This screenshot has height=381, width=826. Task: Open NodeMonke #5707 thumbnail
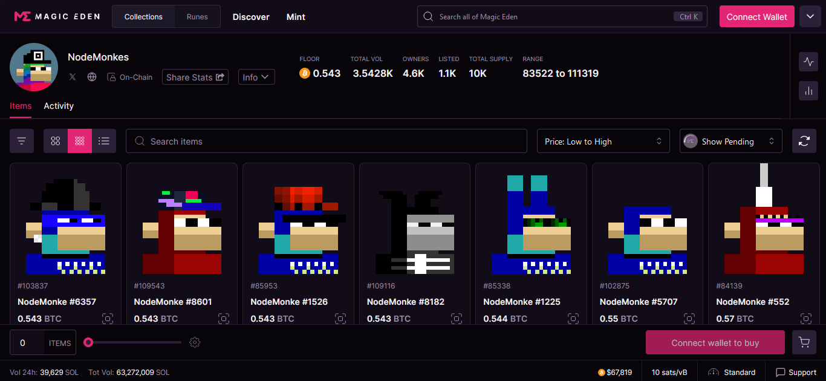pyautogui.click(x=648, y=219)
